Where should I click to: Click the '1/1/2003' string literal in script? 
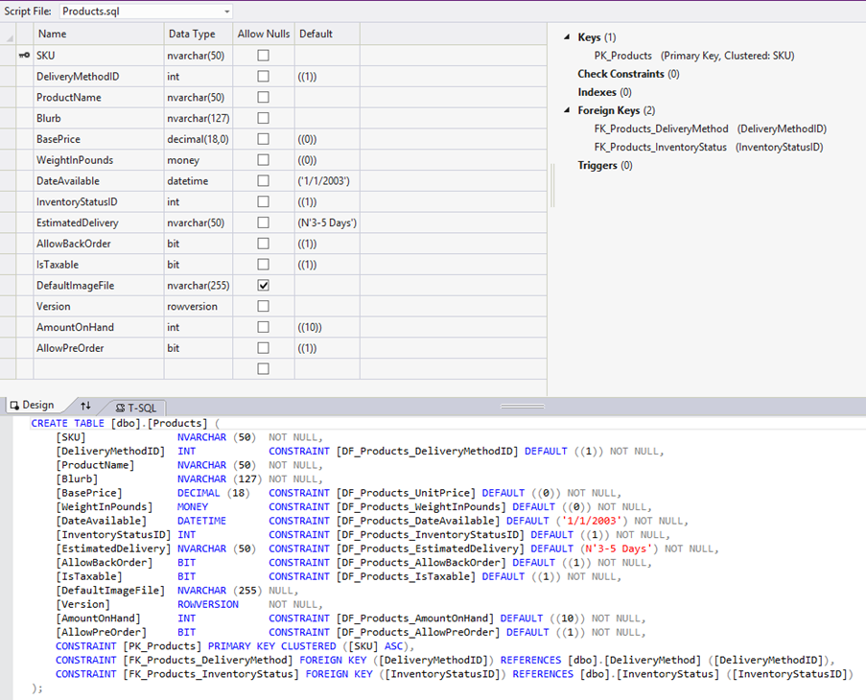click(592, 521)
